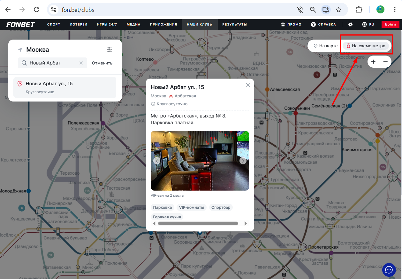The height and width of the screenshot is (279, 402).
Task: Click the VIP room club photo
Action: coord(200,161)
